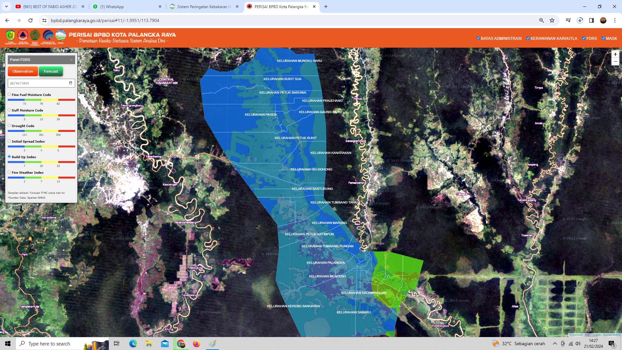Show hidden system tray icons chevron
622x350 pixels.
pos(555,344)
